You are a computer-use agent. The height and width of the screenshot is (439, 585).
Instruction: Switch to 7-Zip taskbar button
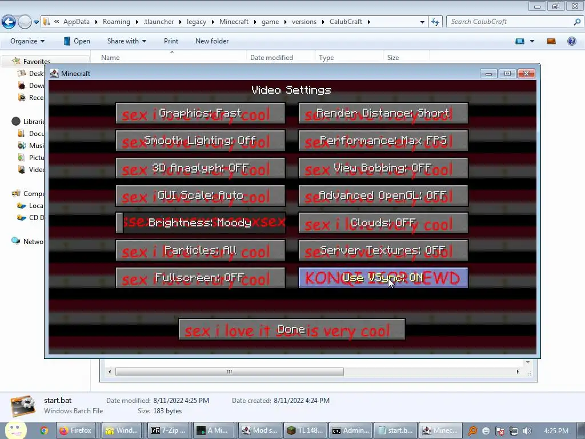pyautogui.click(x=169, y=430)
